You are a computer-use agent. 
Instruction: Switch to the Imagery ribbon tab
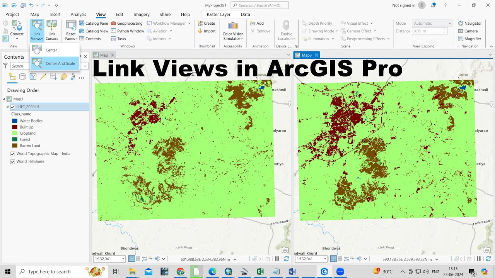[142, 14]
